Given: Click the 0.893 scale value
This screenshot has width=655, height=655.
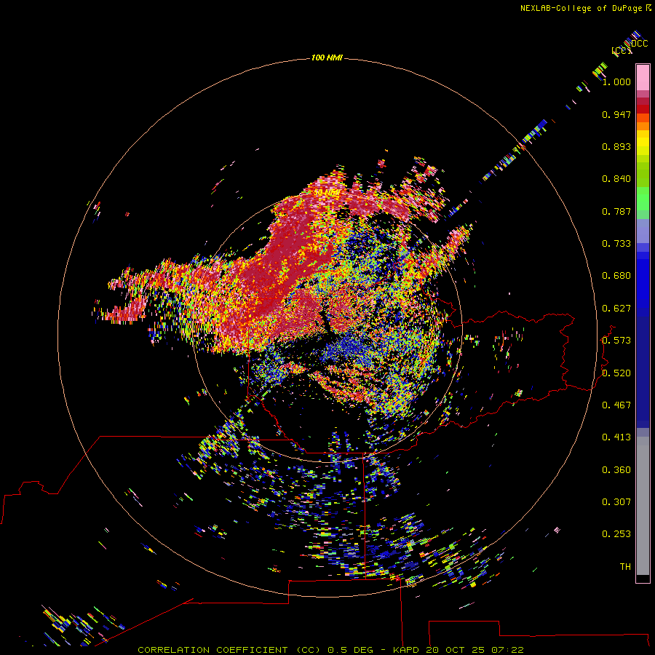Looking at the screenshot, I should coord(616,146).
